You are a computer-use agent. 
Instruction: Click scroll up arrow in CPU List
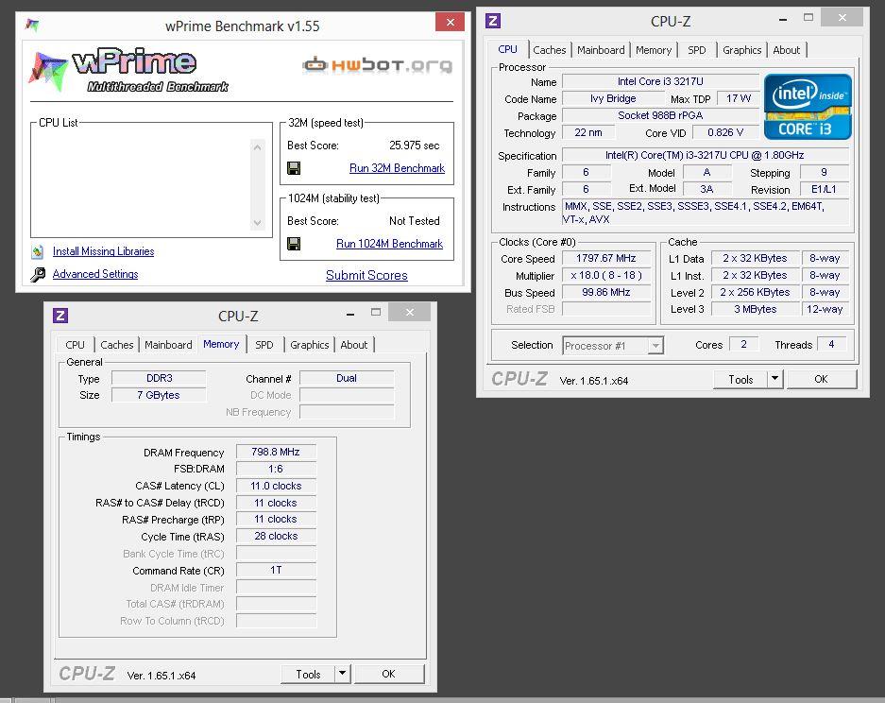tap(257, 147)
